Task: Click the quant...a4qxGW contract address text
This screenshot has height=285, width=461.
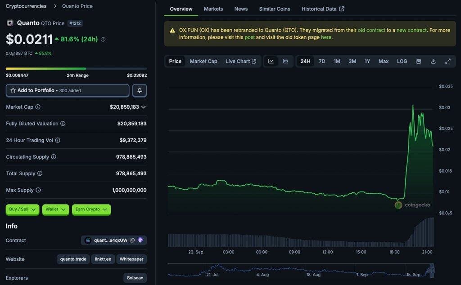Action: tap(111, 240)
